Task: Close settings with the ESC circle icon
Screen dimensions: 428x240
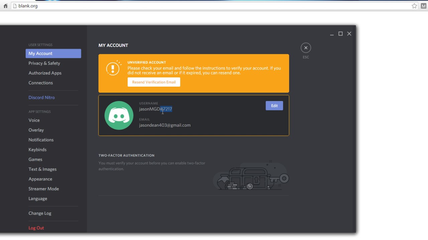Action: click(306, 48)
